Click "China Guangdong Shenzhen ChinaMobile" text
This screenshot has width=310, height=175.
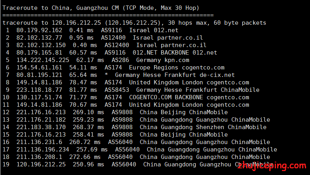click(203, 127)
